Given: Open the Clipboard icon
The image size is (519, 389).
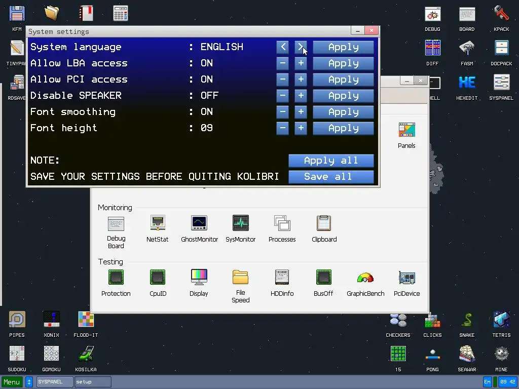Looking at the screenshot, I should 324,223.
